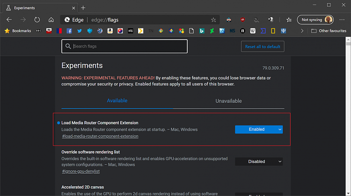
Task: Open the Bookmarks star folder
Action: 18,31
